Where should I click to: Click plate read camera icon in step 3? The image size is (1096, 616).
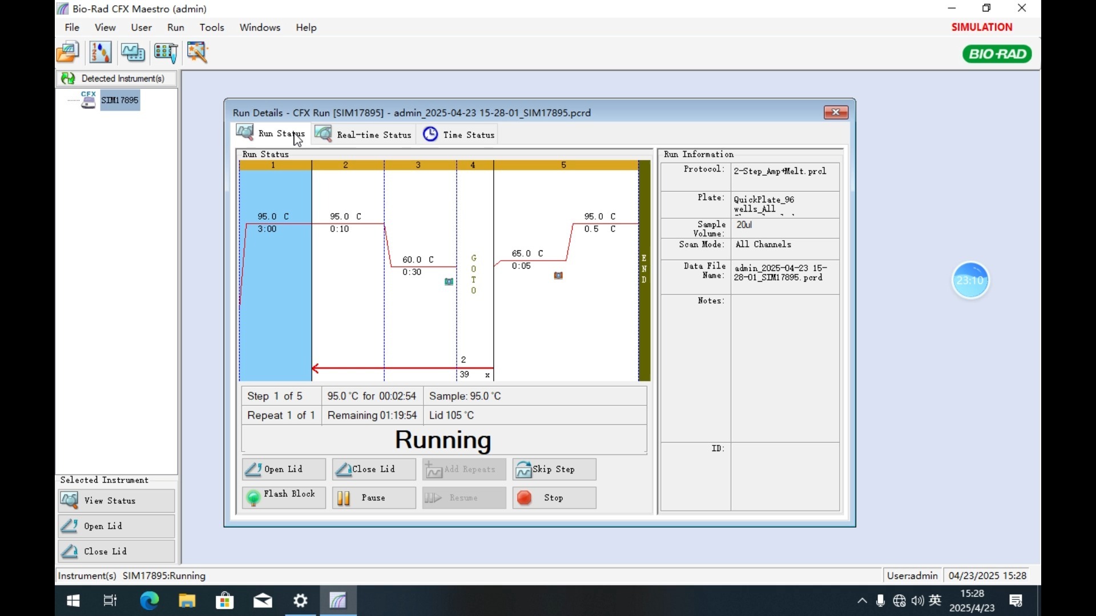click(449, 281)
